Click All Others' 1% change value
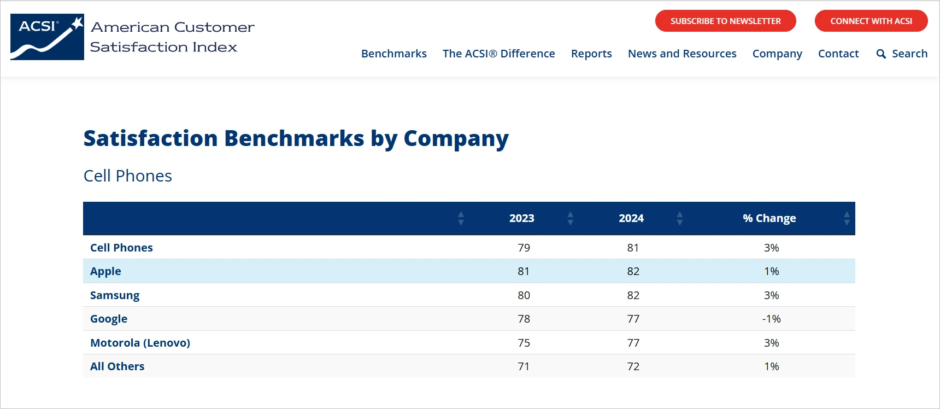Screen dimensions: 940x409 [771, 366]
